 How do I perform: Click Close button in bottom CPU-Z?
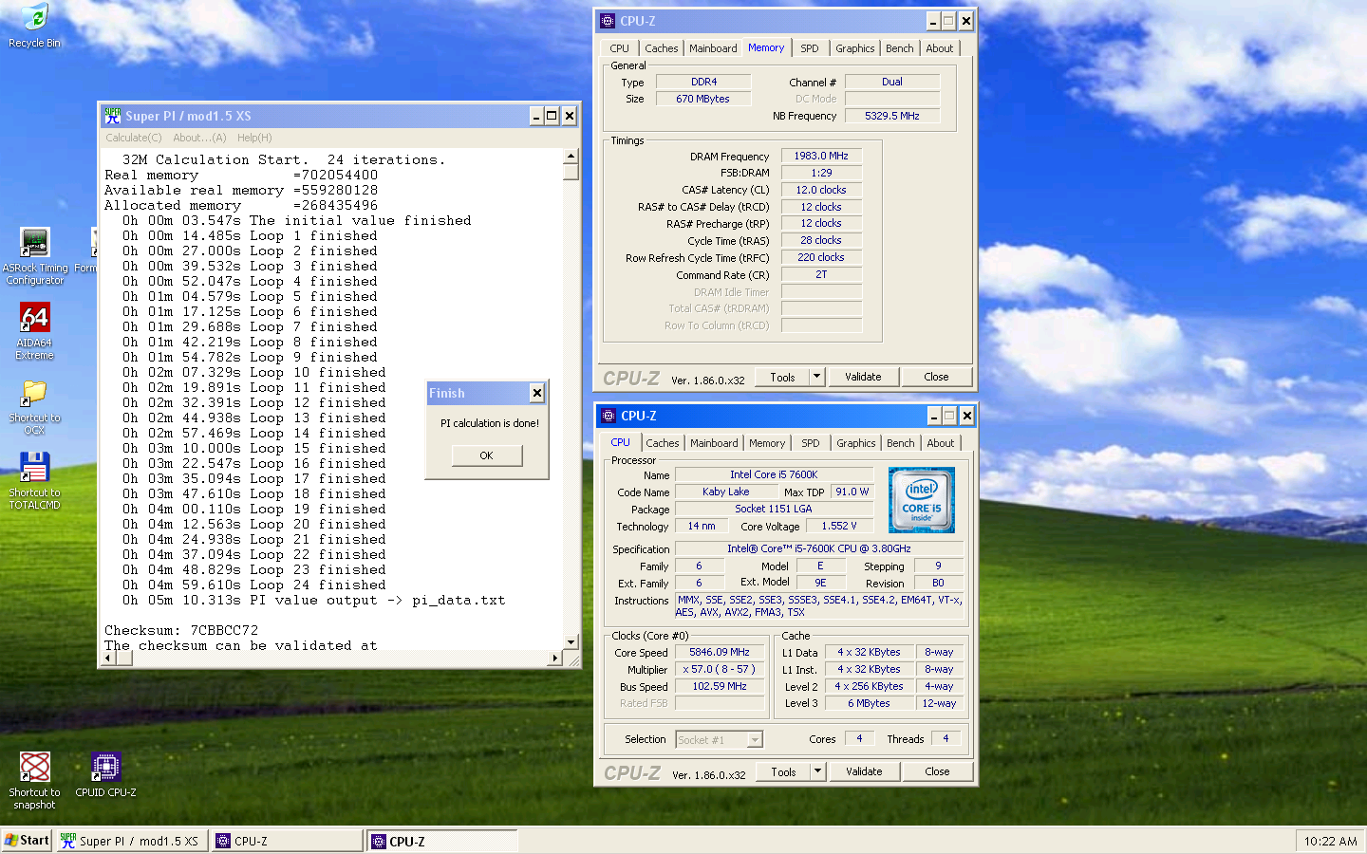(937, 771)
